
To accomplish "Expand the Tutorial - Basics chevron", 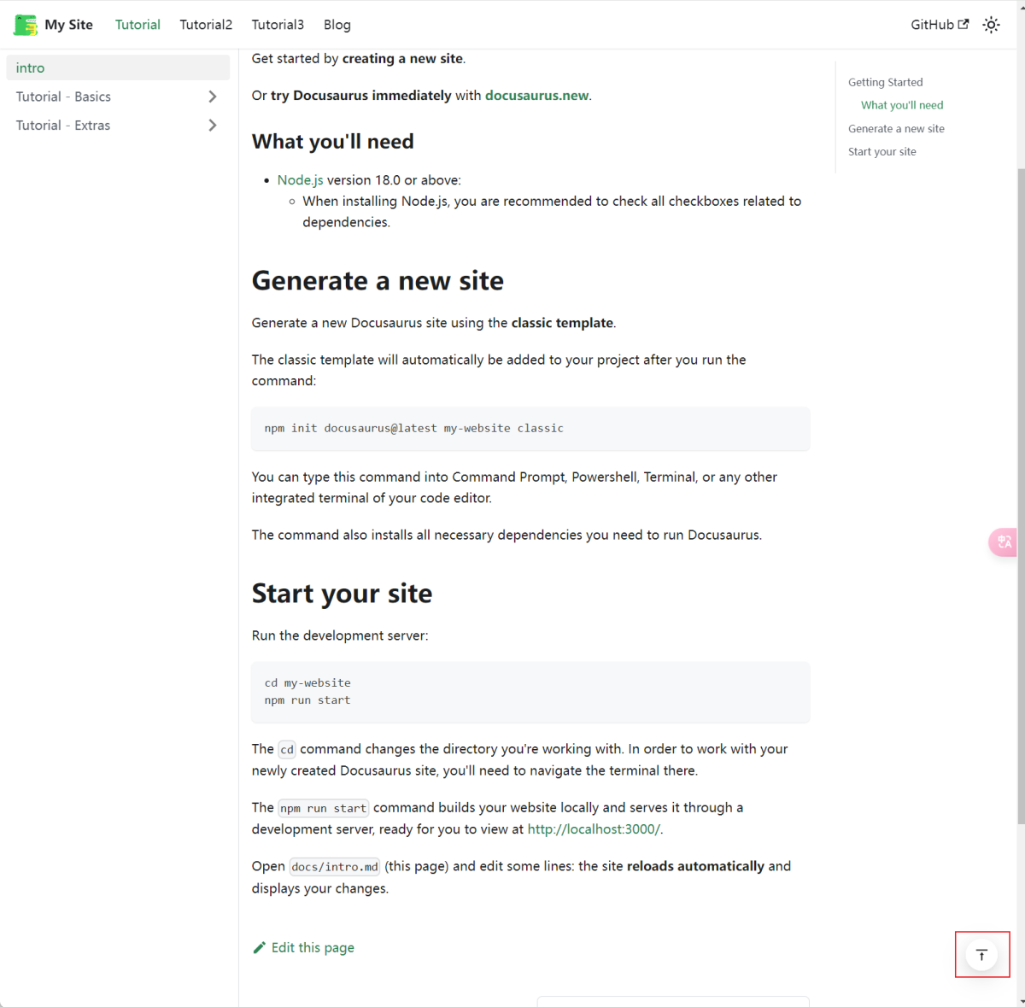I will coord(213,97).
